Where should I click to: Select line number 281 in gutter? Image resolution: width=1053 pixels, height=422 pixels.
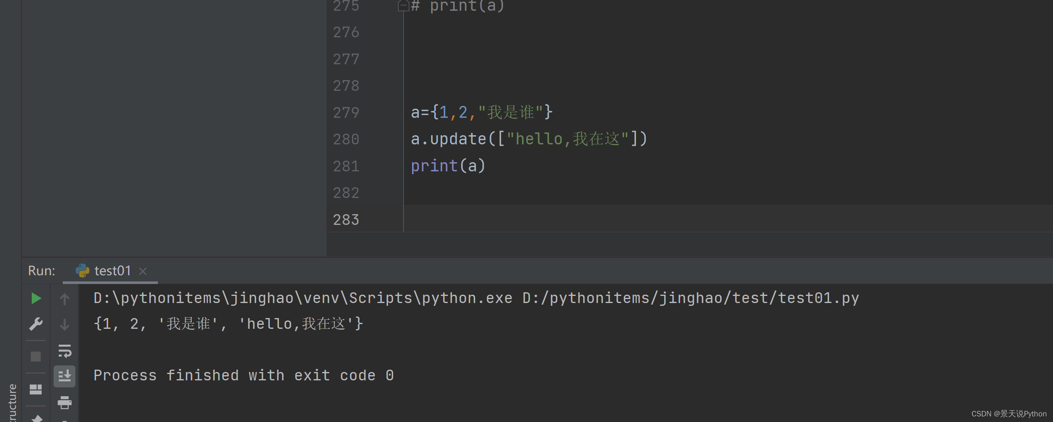click(346, 166)
